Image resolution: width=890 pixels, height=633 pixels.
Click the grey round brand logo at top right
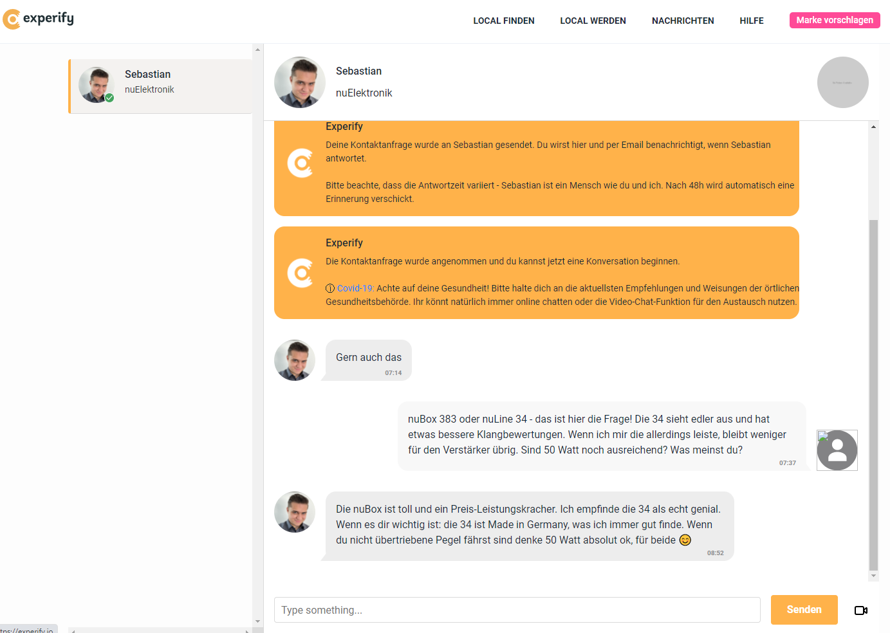pyautogui.click(x=842, y=82)
